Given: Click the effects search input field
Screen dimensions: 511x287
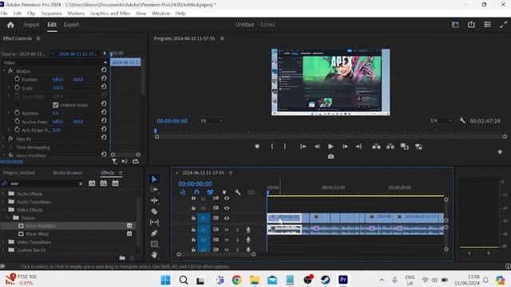Looking at the screenshot, I should click(43, 183).
